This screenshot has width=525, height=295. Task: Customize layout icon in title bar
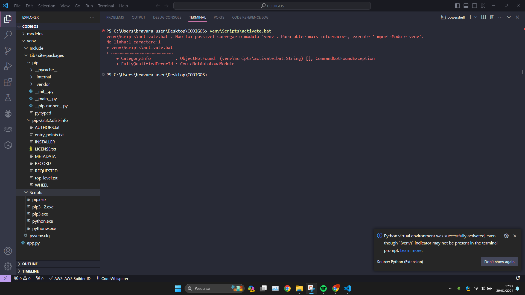[x=483, y=6]
